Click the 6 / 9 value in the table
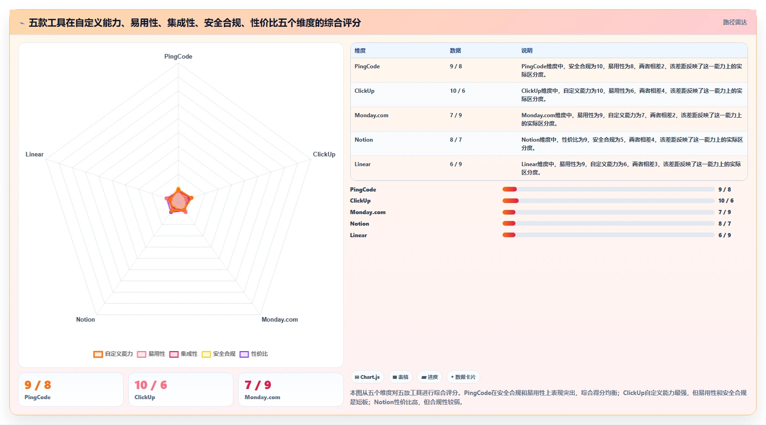Viewport: 766px width, 425px height. tap(455, 164)
